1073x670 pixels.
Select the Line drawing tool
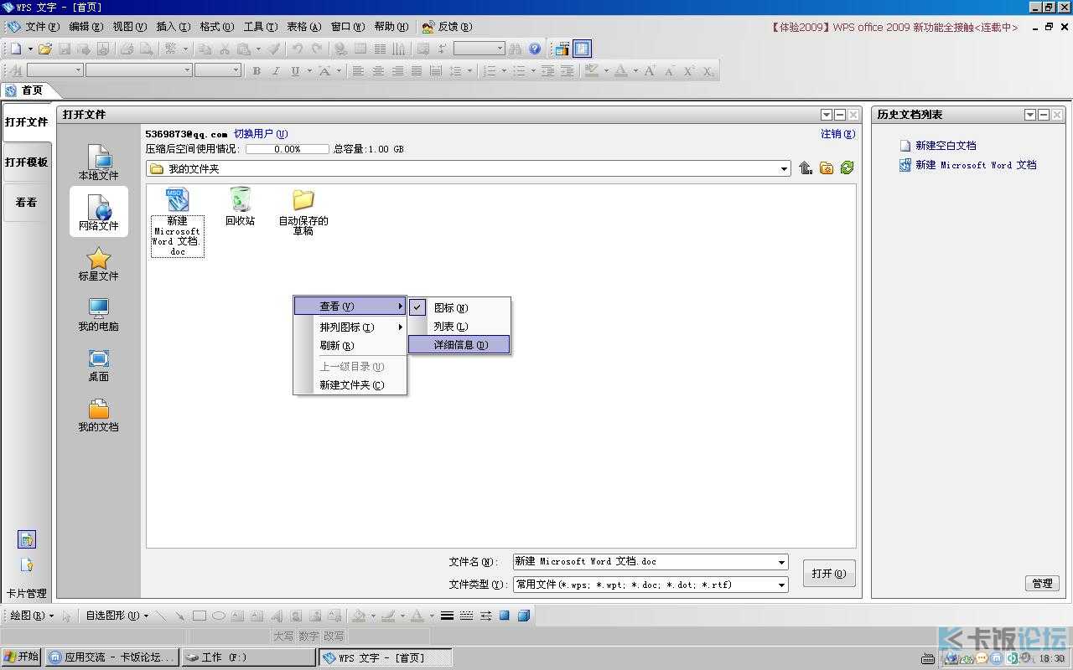point(161,616)
